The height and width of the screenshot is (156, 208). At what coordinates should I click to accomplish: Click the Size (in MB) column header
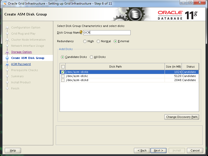point(173,67)
